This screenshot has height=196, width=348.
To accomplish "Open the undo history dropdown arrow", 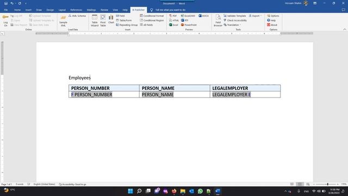I will (x=15, y=4).
